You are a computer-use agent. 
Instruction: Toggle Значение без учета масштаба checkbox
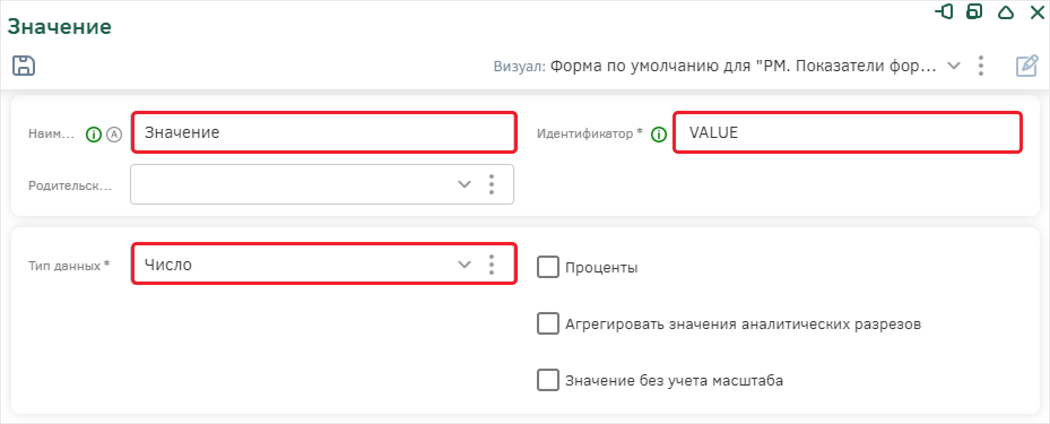click(548, 380)
